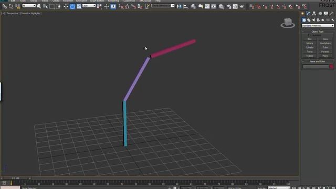336x189 pixels.
Task: Click the ViewCube in the viewport
Action: coord(288,23)
